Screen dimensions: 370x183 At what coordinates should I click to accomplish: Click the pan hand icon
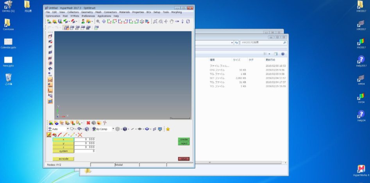pos(172,21)
